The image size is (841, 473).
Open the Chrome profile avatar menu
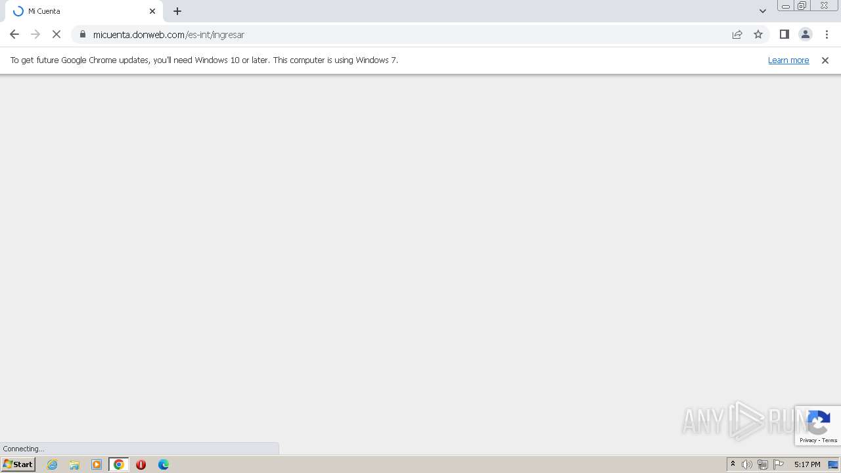pyautogui.click(x=806, y=34)
